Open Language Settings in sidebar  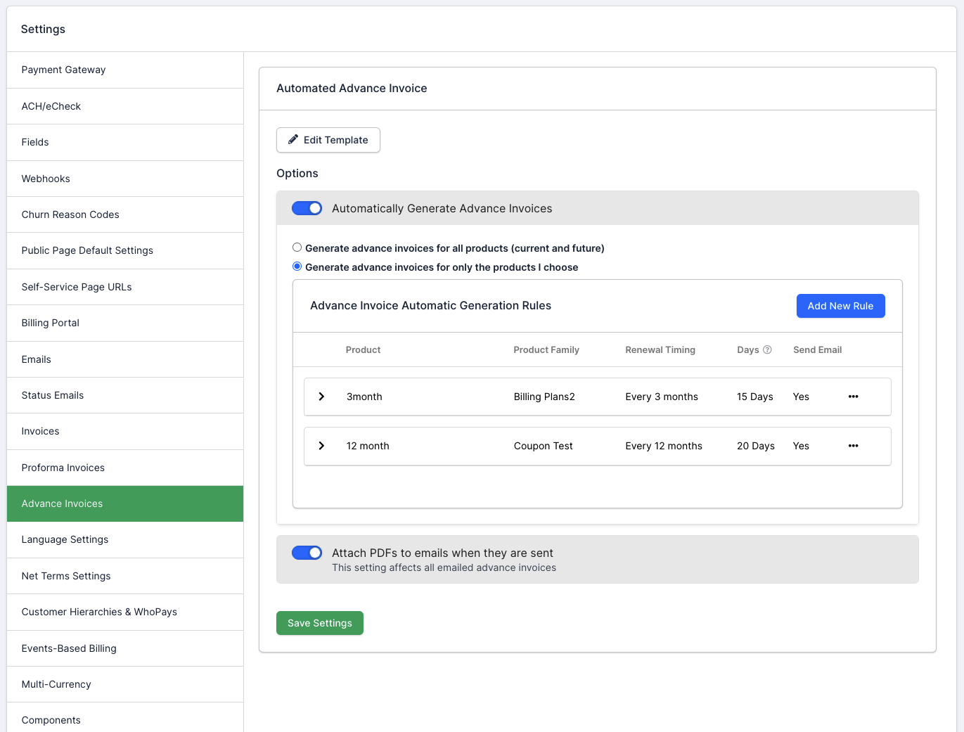65,539
